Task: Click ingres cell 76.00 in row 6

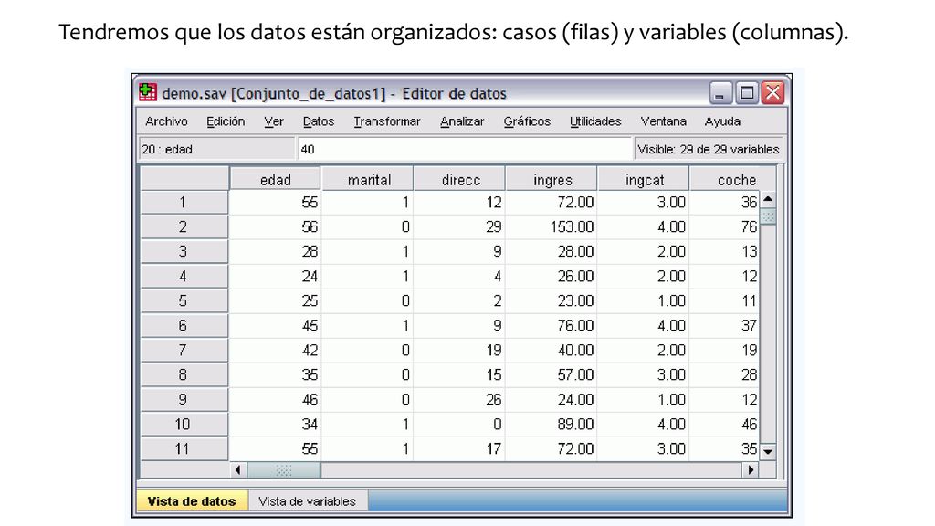Action: click(x=551, y=326)
